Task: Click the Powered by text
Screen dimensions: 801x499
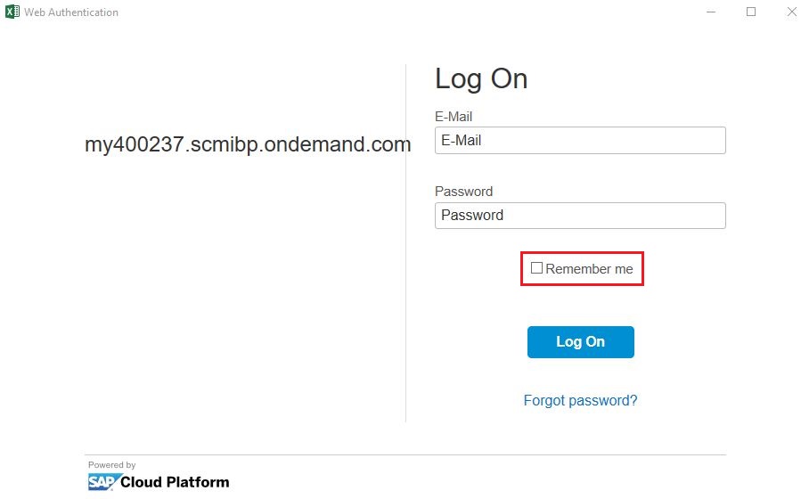Action: (x=112, y=465)
